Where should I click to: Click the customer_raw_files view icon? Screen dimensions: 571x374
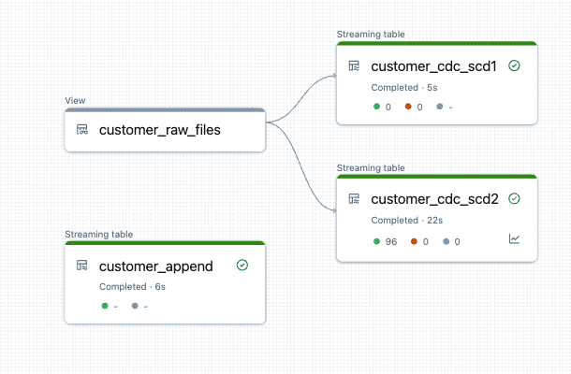click(82, 130)
